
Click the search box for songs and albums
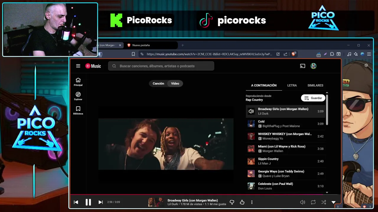pyautogui.click(x=161, y=66)
